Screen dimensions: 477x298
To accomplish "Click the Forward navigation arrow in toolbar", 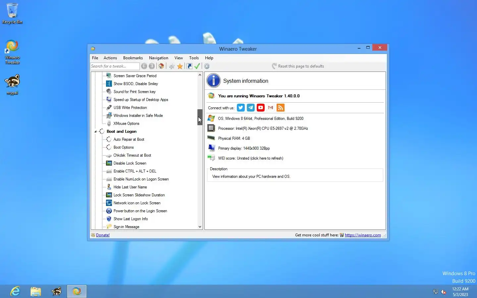I will tap(152, 66).
